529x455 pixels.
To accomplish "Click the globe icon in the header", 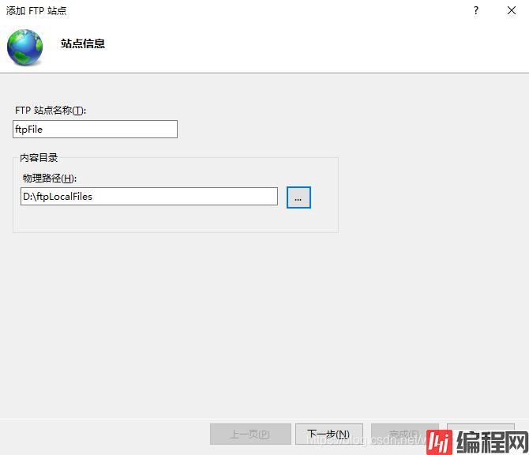I will (25, 47).
